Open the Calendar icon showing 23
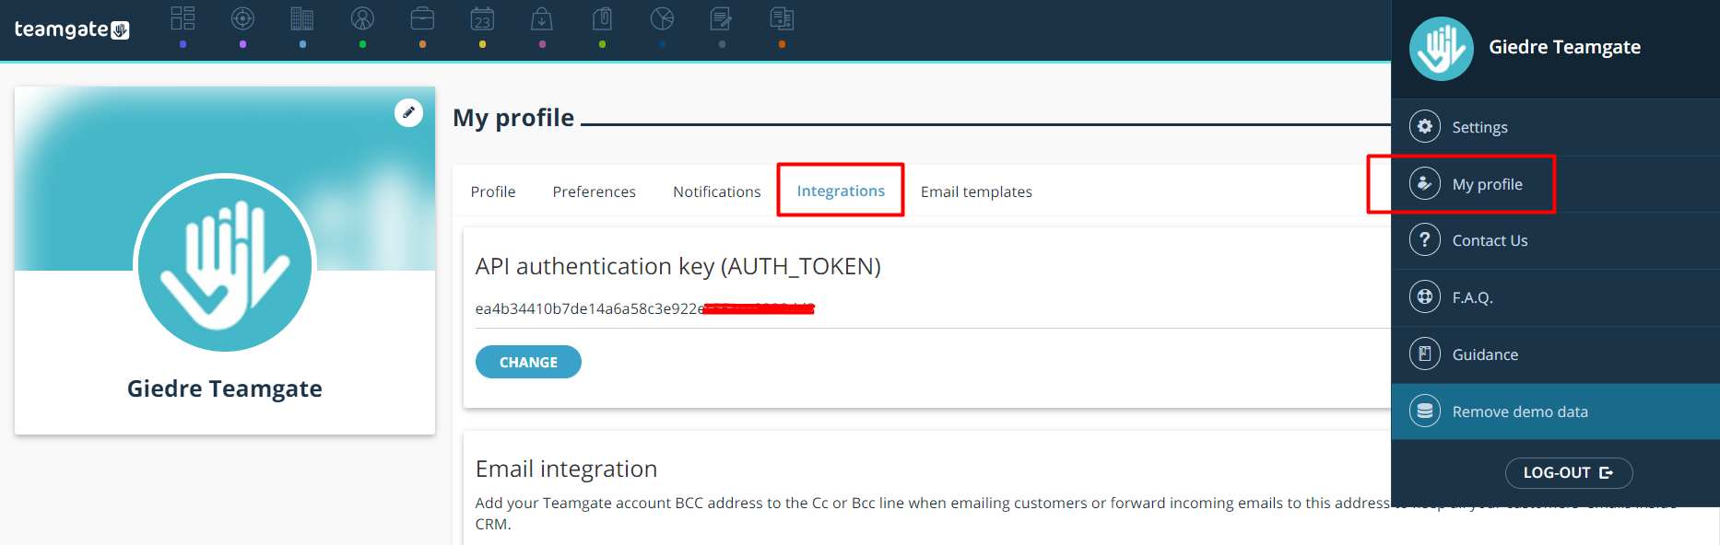 (x=482, y=18)
